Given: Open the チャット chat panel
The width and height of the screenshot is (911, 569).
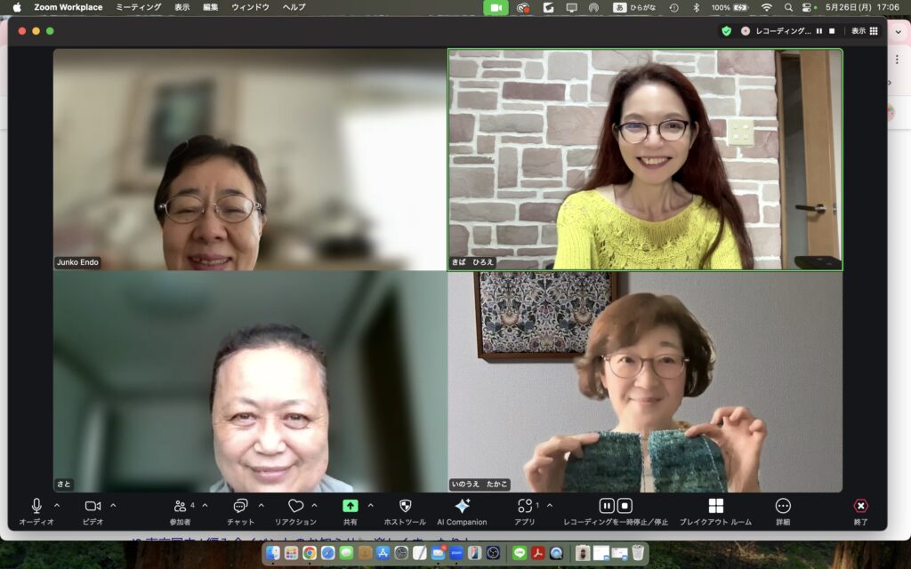Looking at the screenshot, I should coord(240,506).
